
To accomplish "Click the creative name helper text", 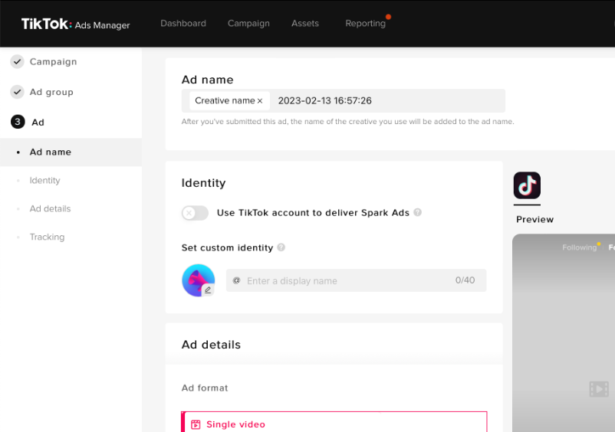I will click(x=347, y=122).
